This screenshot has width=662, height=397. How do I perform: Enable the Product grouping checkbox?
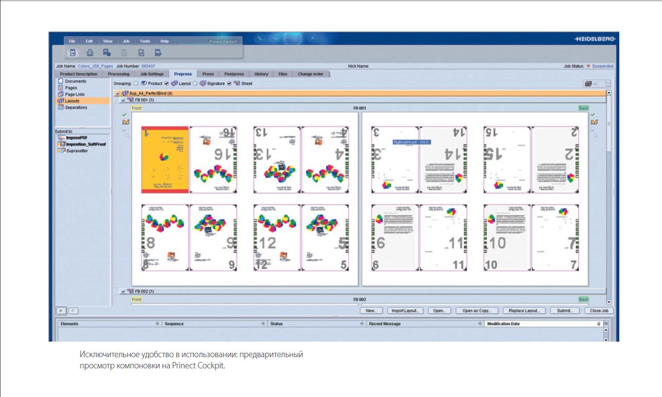tap(136, 84)
